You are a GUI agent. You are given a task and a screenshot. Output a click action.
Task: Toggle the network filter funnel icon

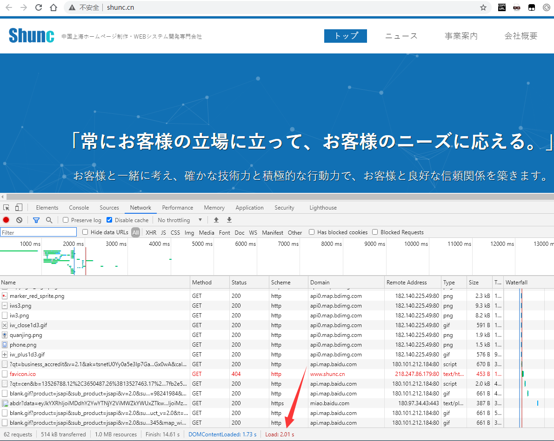tap(36, 220)
